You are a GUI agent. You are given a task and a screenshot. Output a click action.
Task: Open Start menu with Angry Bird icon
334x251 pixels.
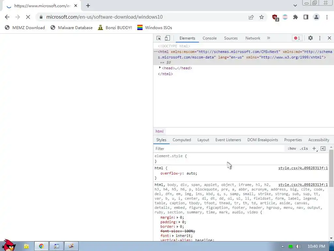tap(8, 245)
